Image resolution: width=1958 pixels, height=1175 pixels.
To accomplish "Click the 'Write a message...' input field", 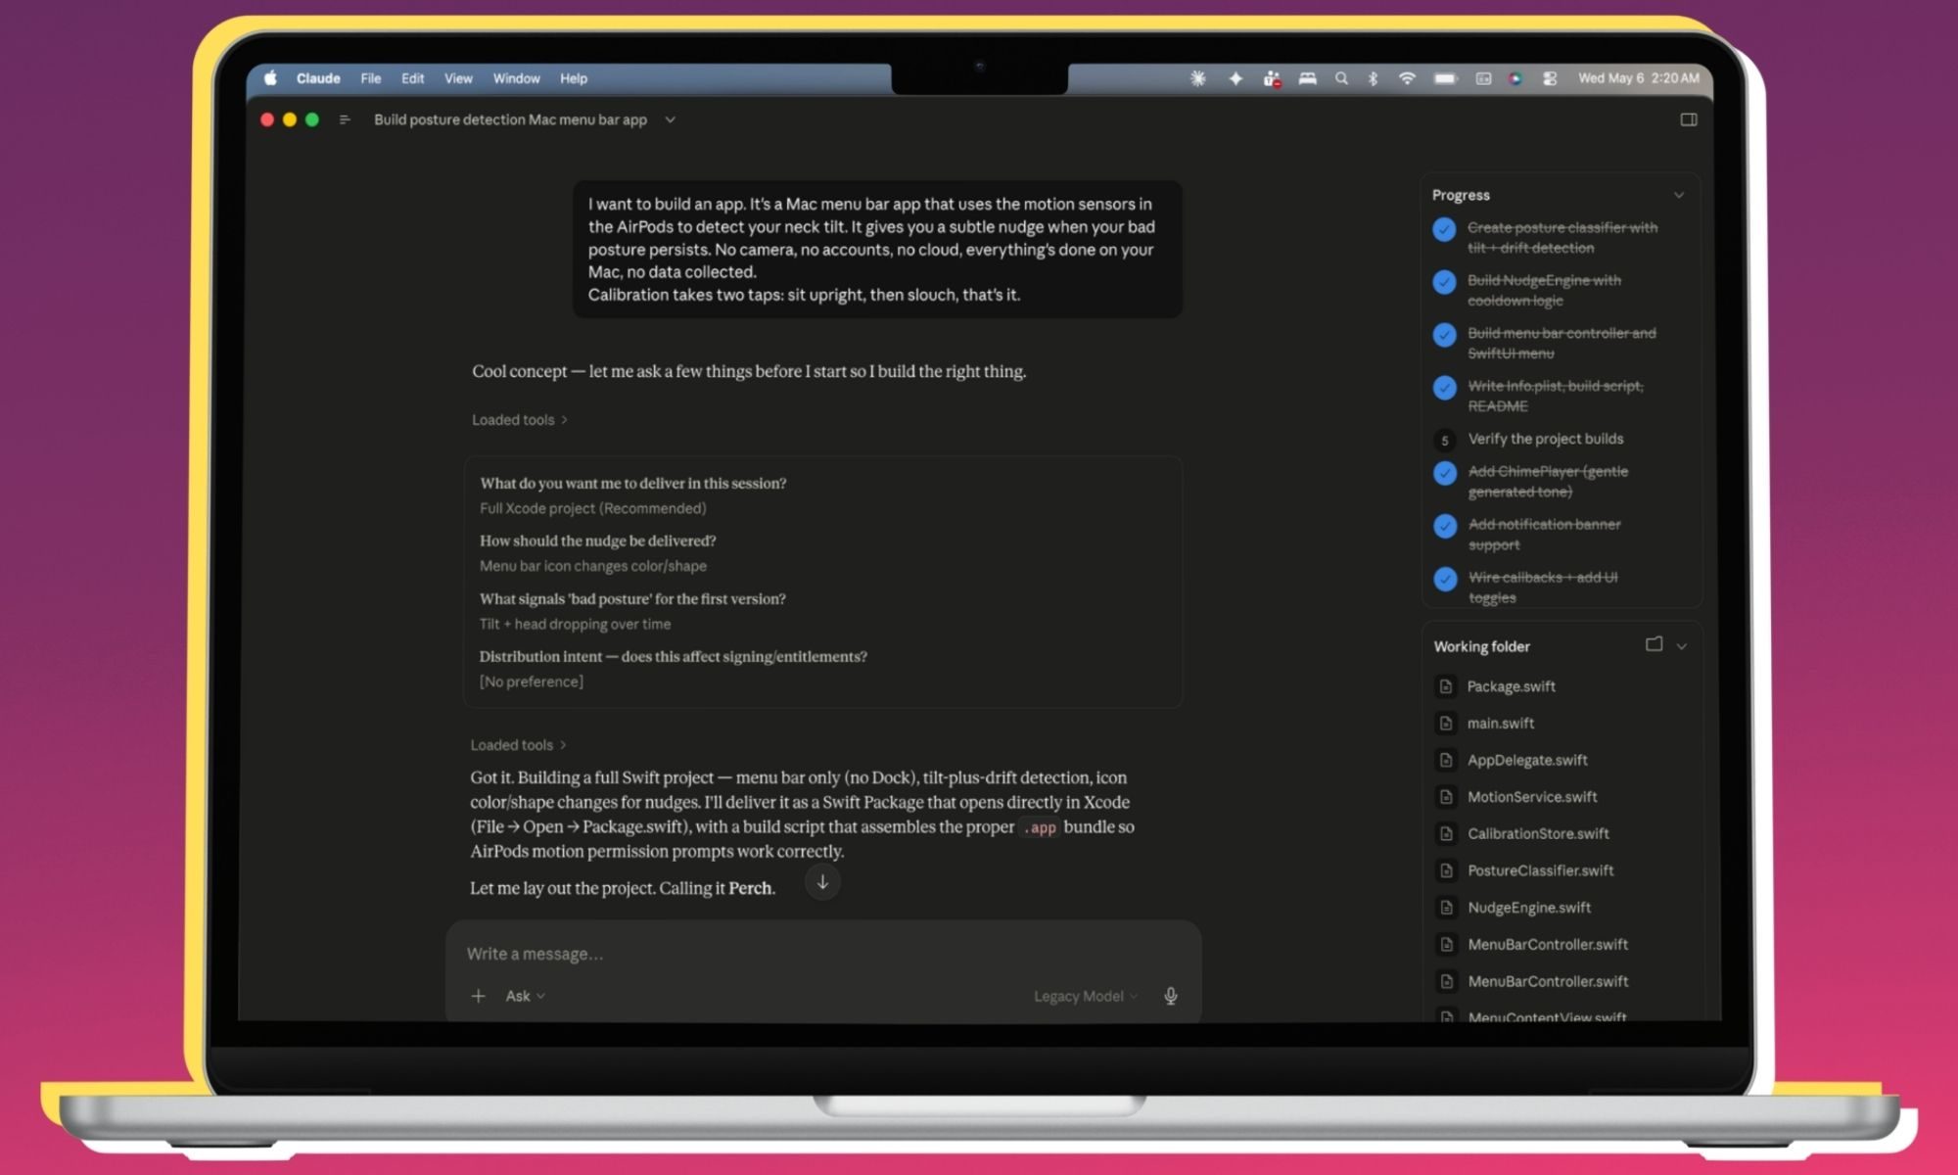I will 822,954.
